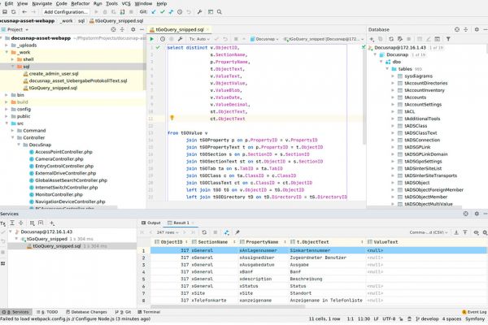The image size is (488, 325).
Task: Run the SQL query with Execute button
Action: [152, 38]
